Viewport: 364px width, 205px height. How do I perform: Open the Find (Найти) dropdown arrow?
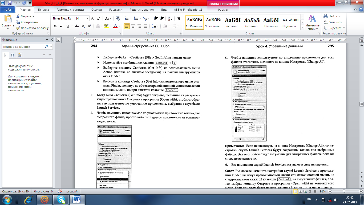tap(339, 16)
